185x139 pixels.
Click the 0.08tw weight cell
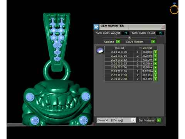[148, 52]
